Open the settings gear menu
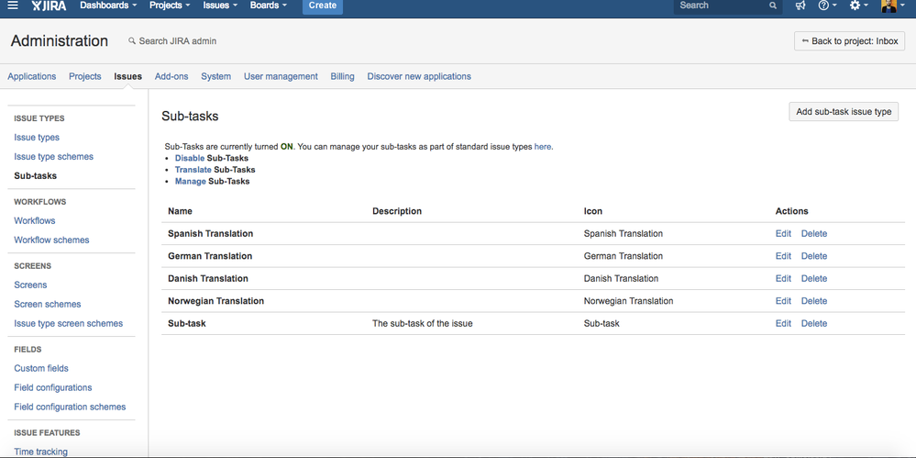 858,6
